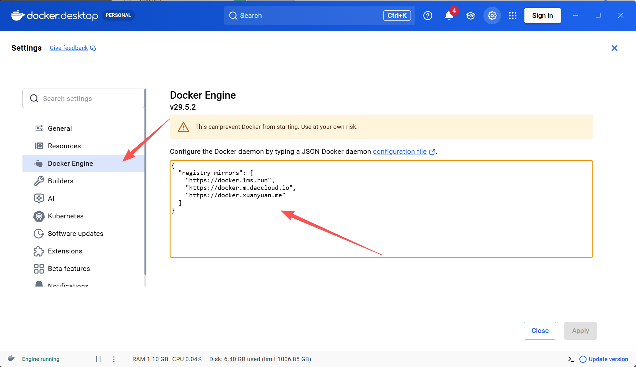Click the Apply button
This screenshot has height=367, width=636.
[x=580, y=331]
